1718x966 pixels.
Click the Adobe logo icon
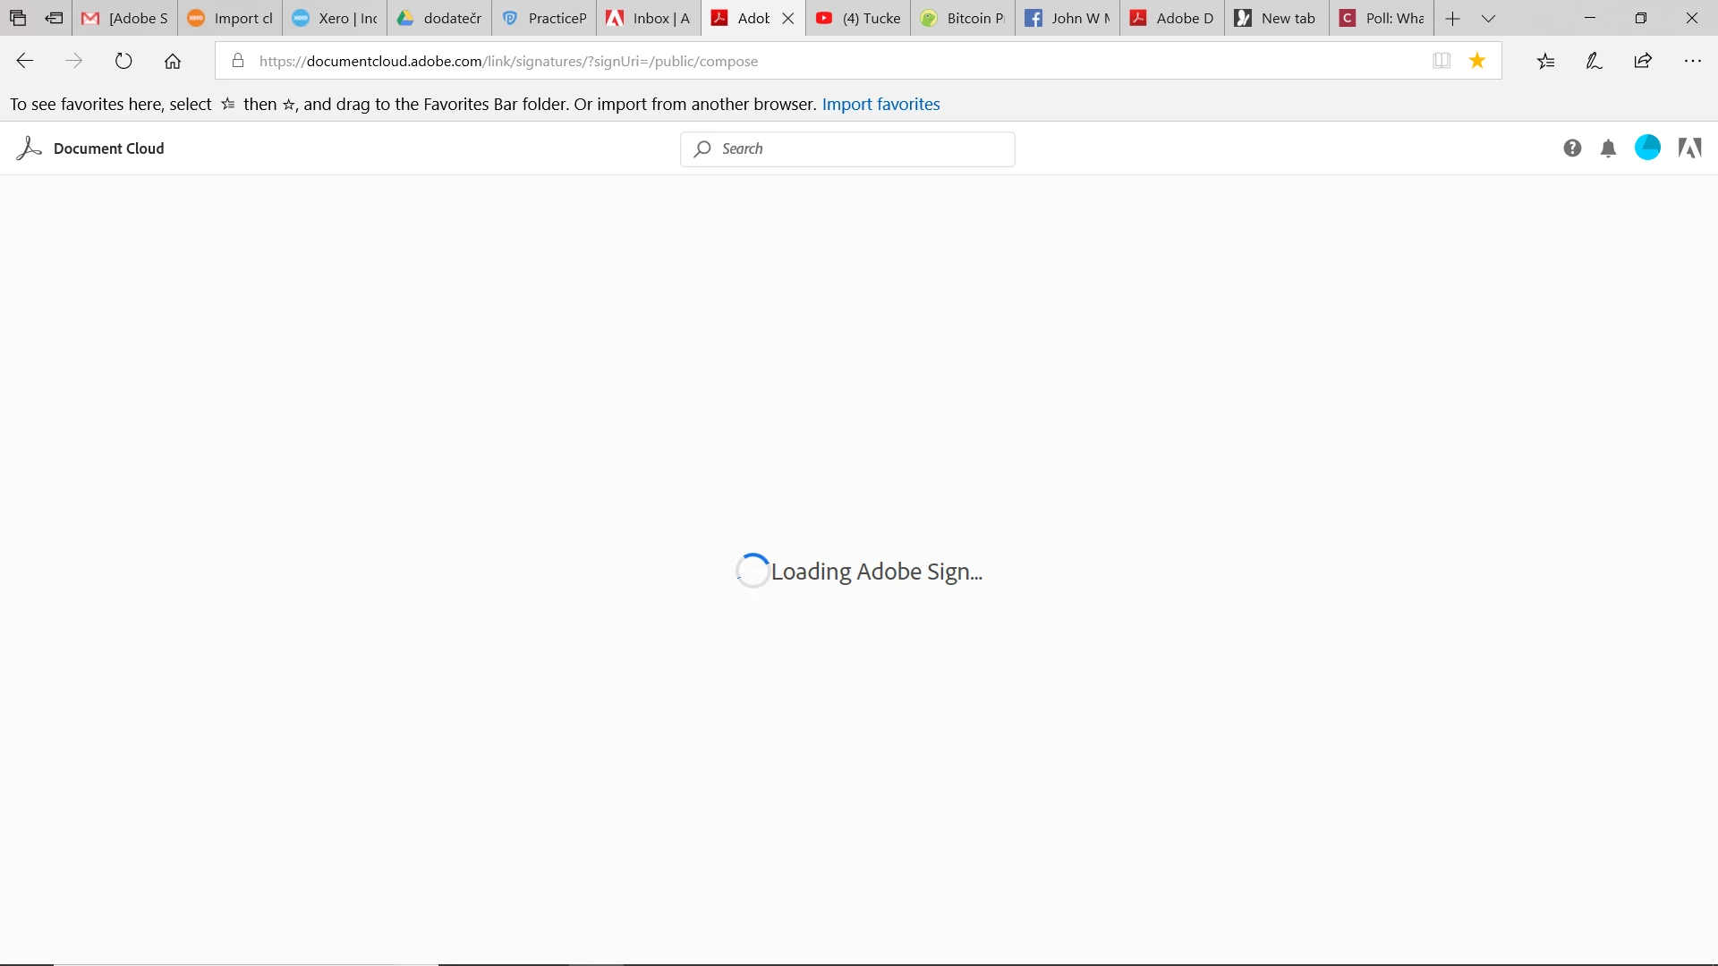coord(1689,148)
